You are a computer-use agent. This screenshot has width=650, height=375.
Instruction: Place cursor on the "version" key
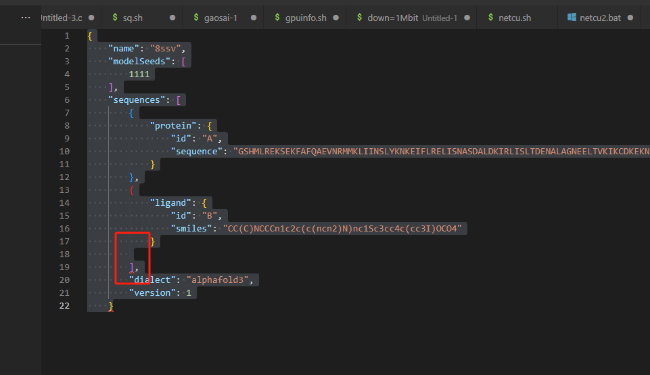pos(152,293)
